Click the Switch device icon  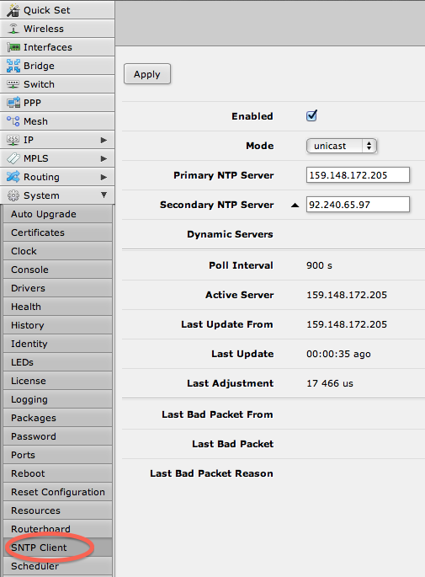coord(13,84)
